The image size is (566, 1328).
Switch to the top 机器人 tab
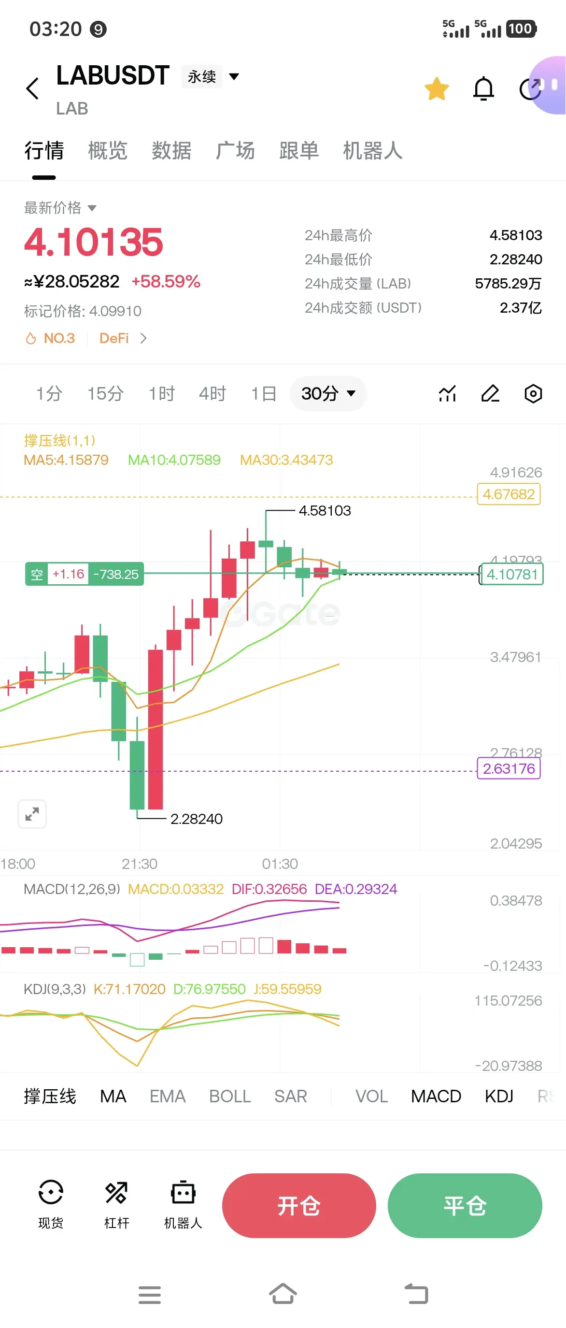[373, 150]
